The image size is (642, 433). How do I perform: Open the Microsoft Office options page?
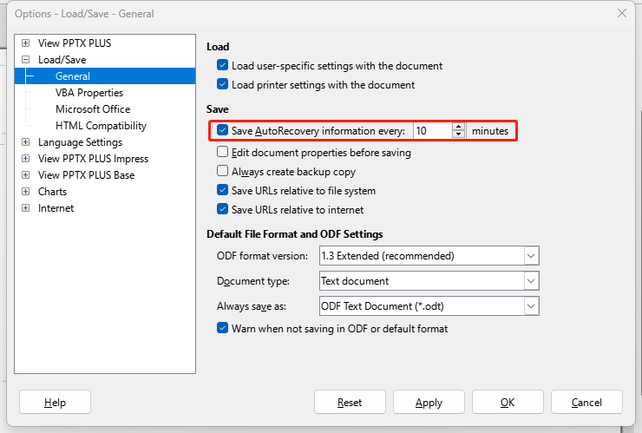click(x=93, y=109)
